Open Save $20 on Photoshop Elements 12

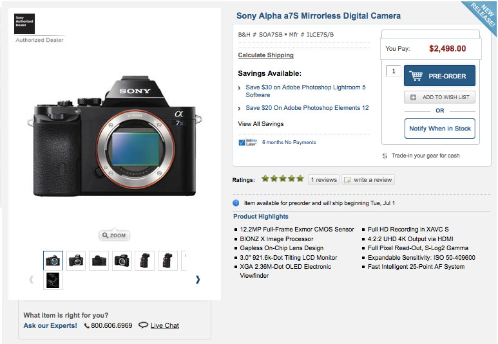(x=307, y=108)
